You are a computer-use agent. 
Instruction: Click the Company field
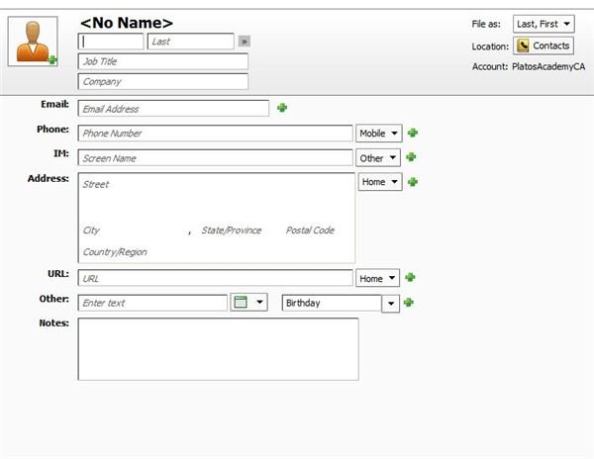tap(163, 81)
